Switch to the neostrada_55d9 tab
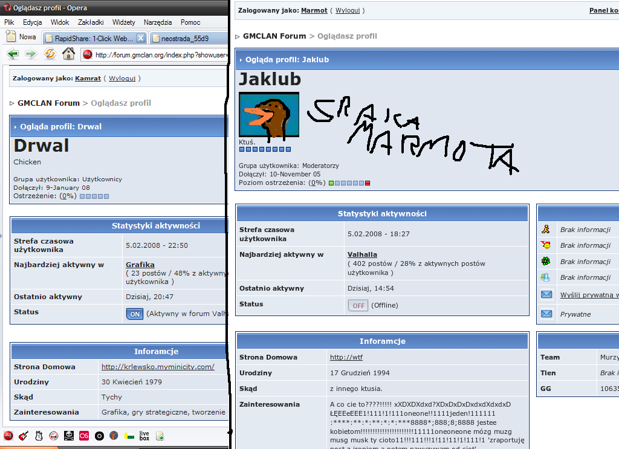619x449 pixels. tap(184, 38)
